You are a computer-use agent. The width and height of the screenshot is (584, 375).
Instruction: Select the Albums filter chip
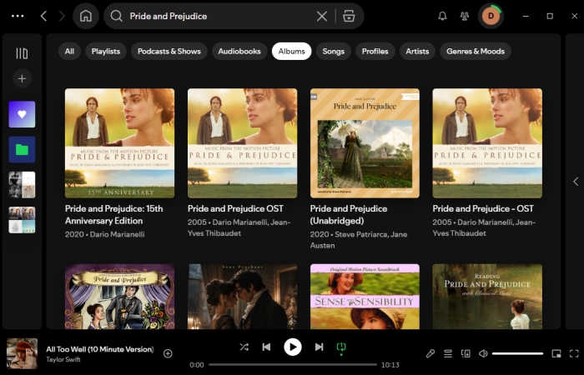click(x=292, y=52)
